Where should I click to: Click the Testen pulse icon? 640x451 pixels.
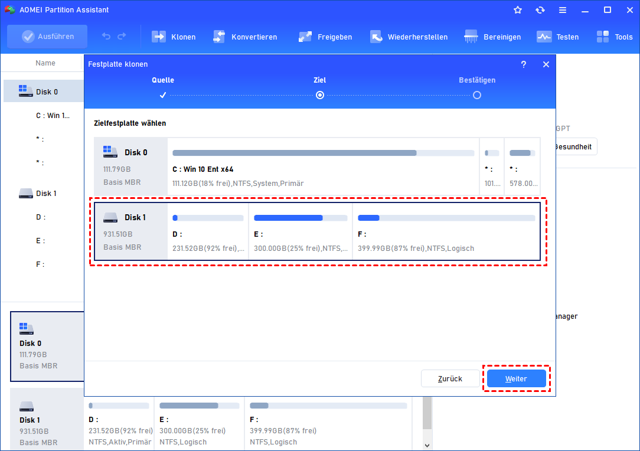click(544, 37)
